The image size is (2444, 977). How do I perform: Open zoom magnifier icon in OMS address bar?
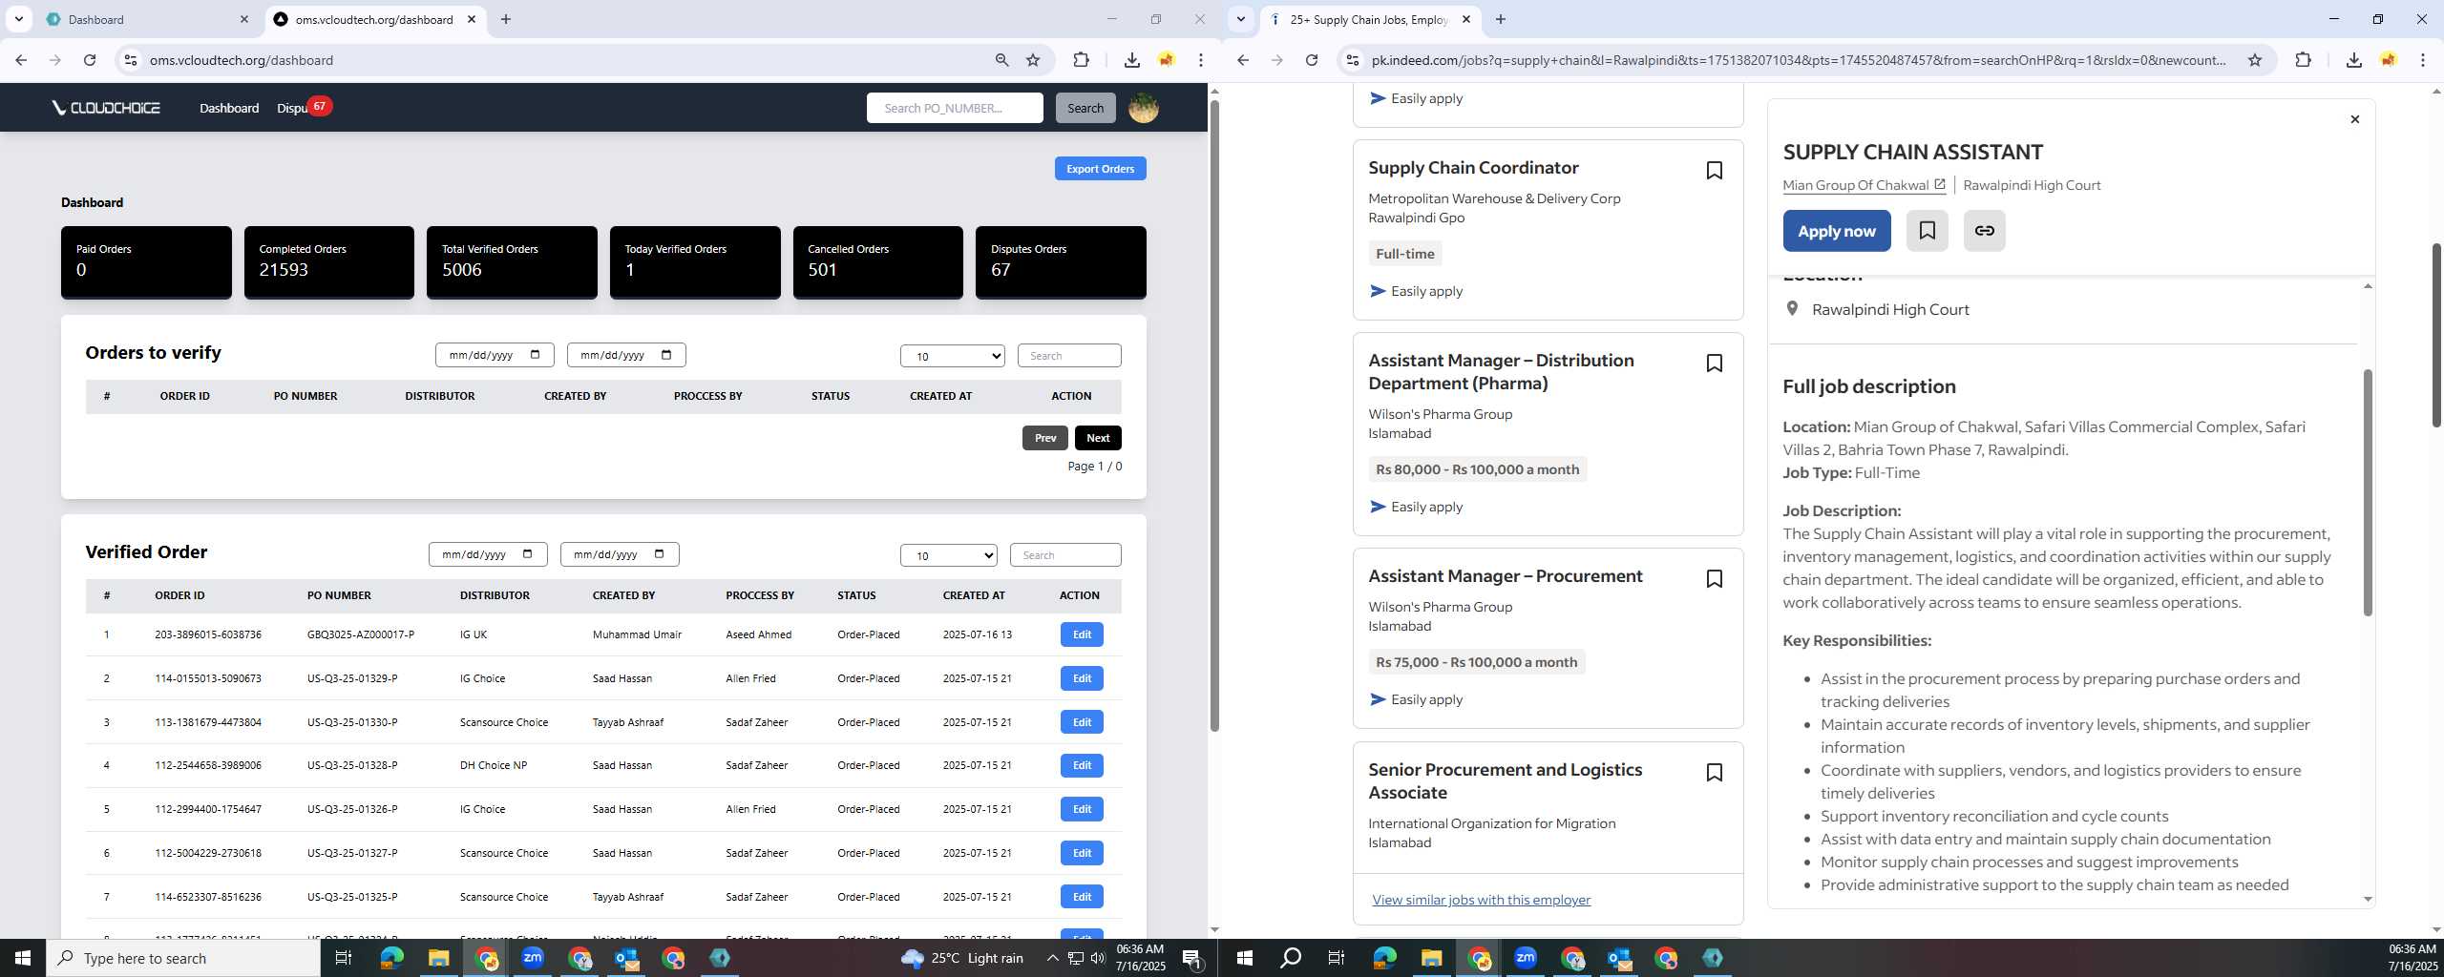pos(1001,60)
